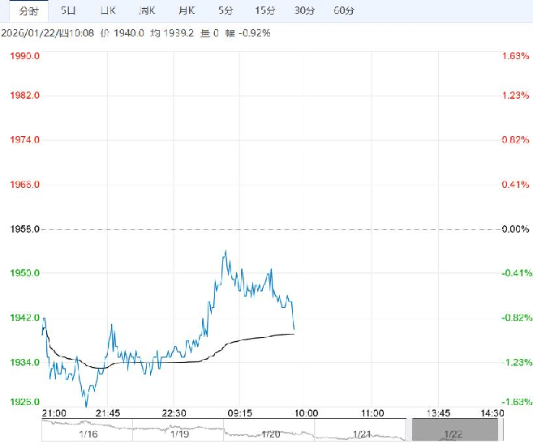This screenshot has height=444, width=533.
Task: Switch to the 分时 intraday tab
Action: [x=28, y=11]
